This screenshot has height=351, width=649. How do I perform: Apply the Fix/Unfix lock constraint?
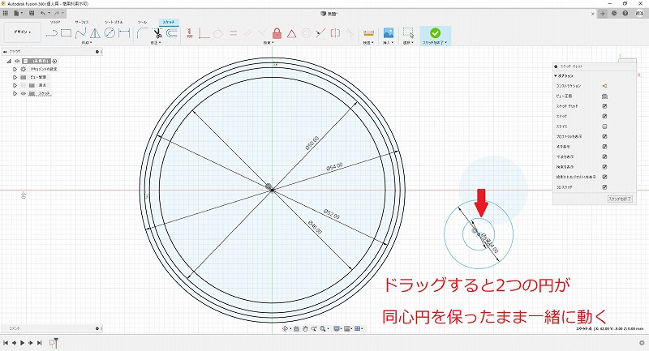[x=277, y=33]
